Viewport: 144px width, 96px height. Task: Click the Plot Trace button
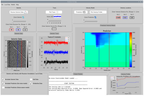pos(54,12)
